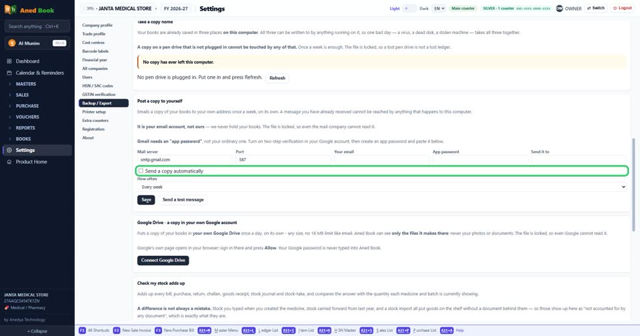640x336 pixels.
Task: Click the Mail server input field
Action: coord(185,159)
